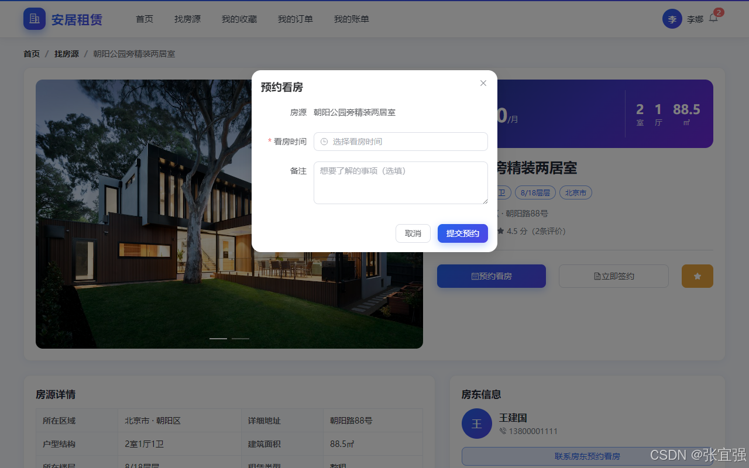Screen dimensions: 749x468
Task: Click the 88.5 ㎡ stat in purple banner
Action: pyautogui.click(x=686, y=114)
